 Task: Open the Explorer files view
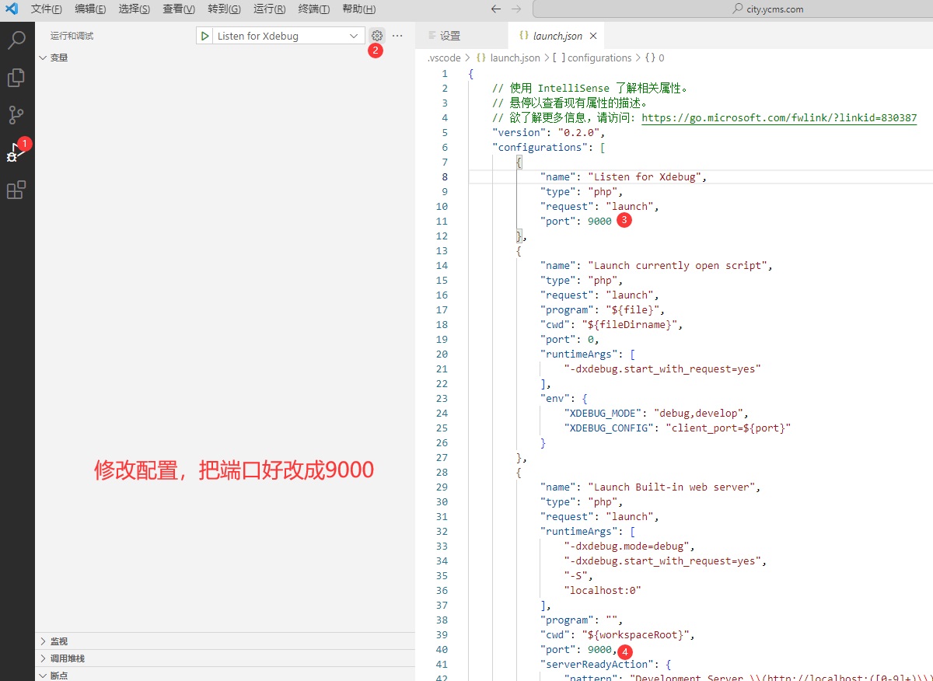pyautogui.click(x=16, y=77)
